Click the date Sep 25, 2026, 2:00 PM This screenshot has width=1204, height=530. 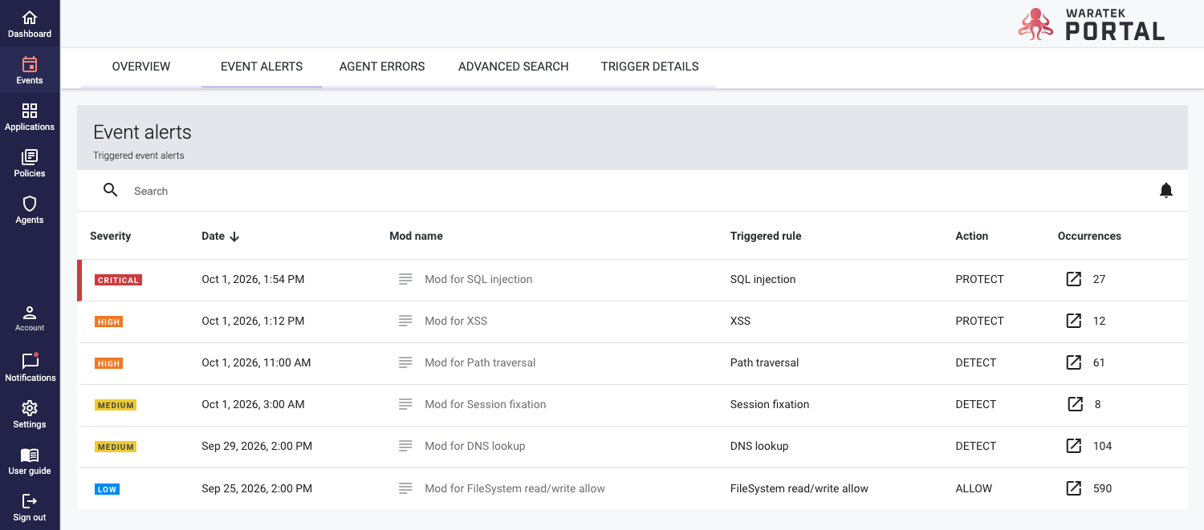[257, 488]
